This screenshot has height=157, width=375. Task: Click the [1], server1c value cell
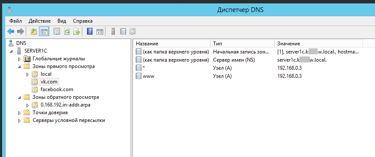(x=318, y=52)
